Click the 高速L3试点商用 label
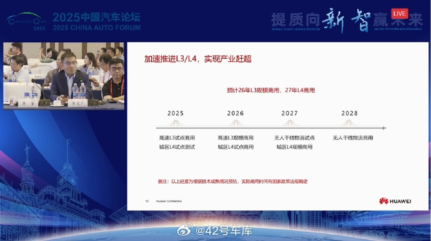431x241 pixels. click(x=177, y=138)
